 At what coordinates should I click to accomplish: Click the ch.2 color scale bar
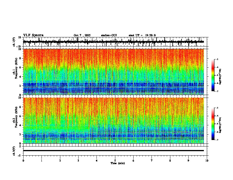(x=213, y=124)
